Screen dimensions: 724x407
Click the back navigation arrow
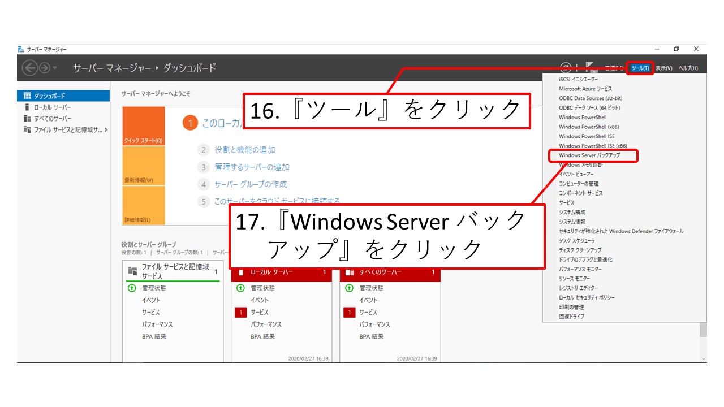tap(29, 68)
